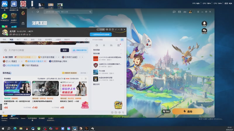The height and width of the screenshot is (131, 234).
Task: Open the group contacts icon tab
Action: pyautogui.click(x=111, y=45)
